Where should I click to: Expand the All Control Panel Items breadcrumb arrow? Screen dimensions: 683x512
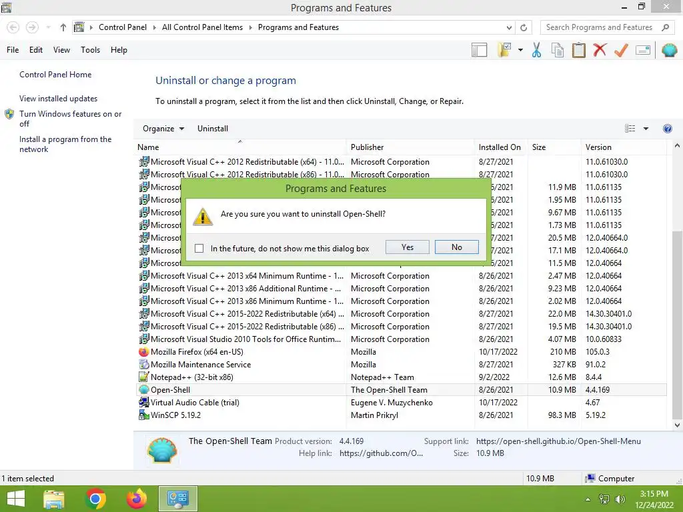coord(251,27)
